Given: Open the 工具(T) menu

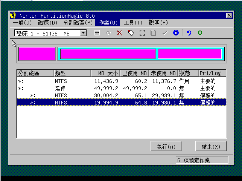Looking at the screenshot, I should [133, 23].
